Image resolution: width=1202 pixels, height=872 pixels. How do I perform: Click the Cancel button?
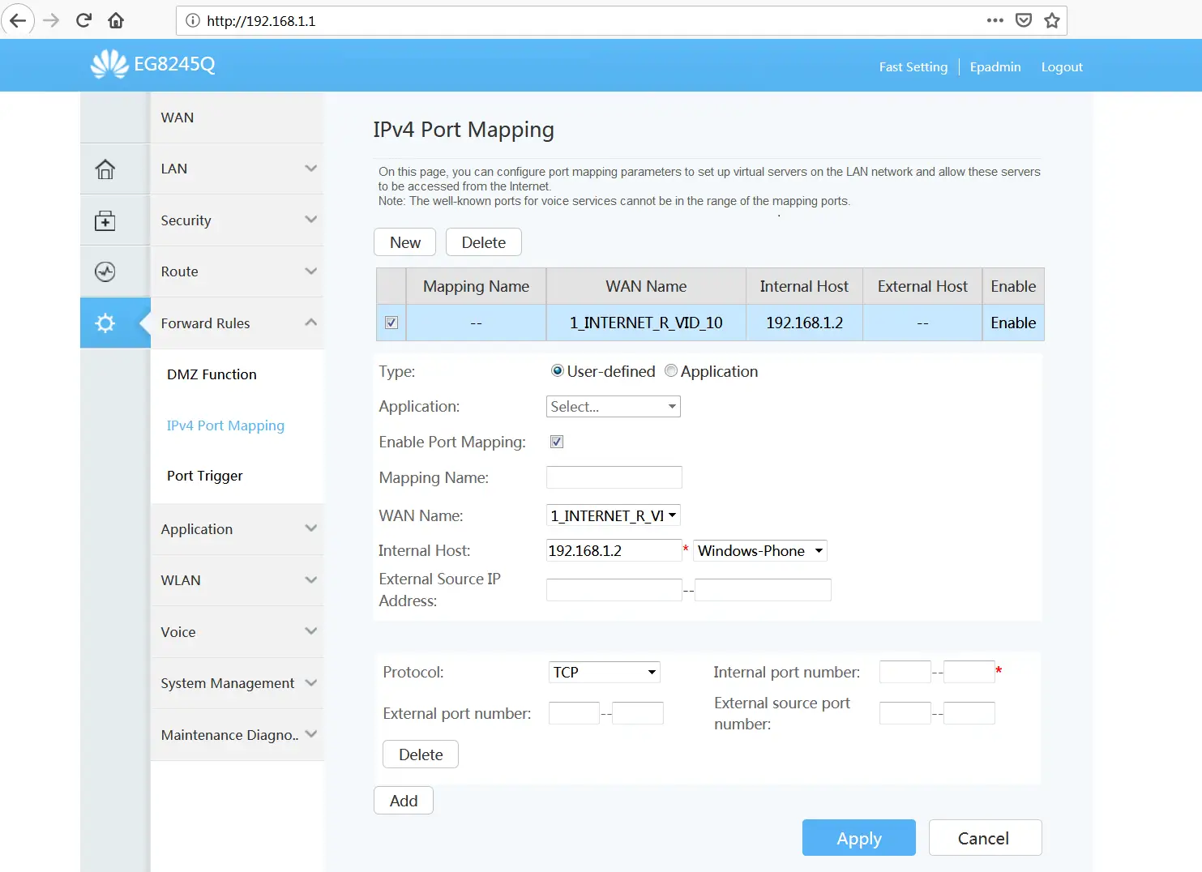(985, 838)
